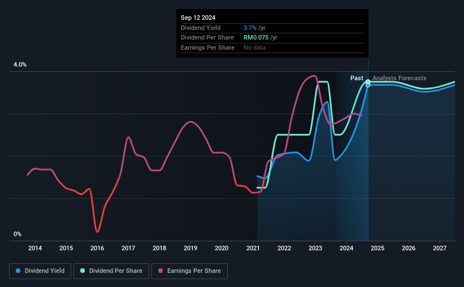The width and height of the screenshot is (464, 287).
Task: Click the tooltip Dividend Yield row label
Action: (201, 28)
